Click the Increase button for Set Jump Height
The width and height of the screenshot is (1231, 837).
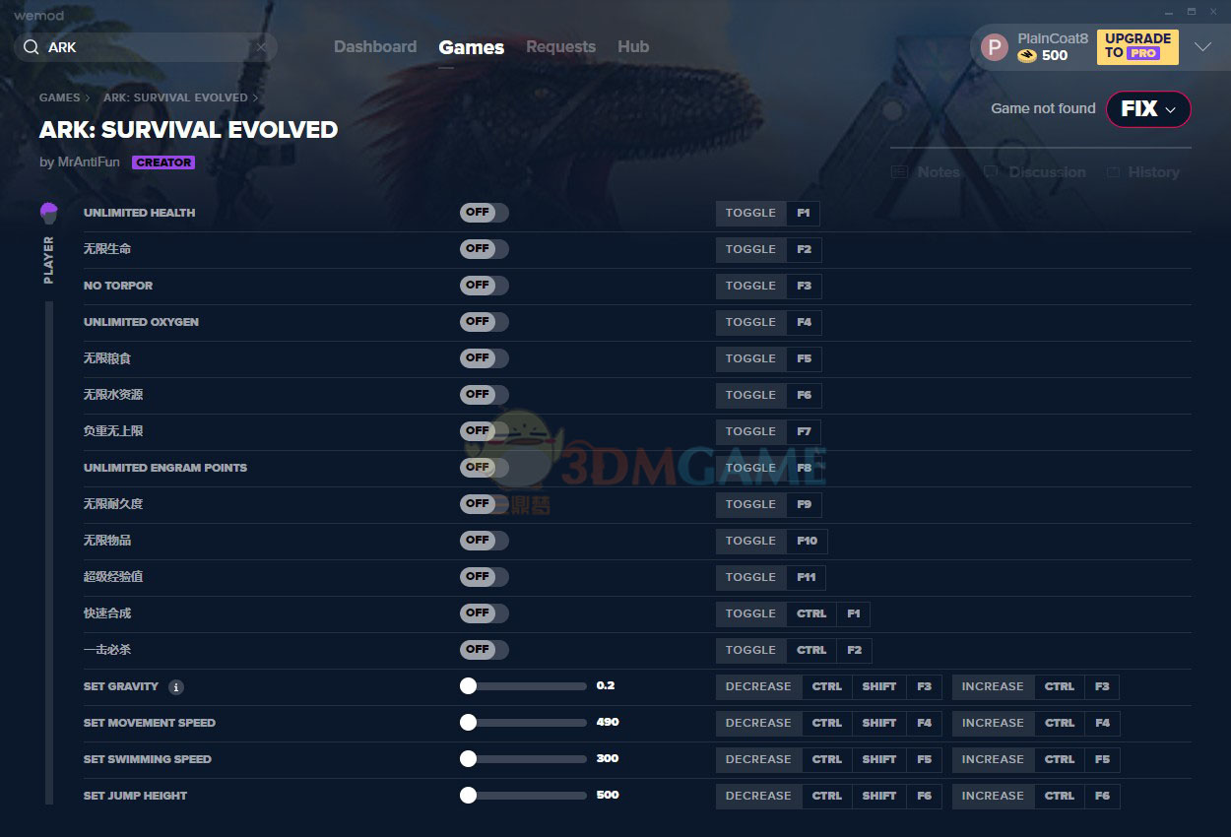(x=993, y=796)
